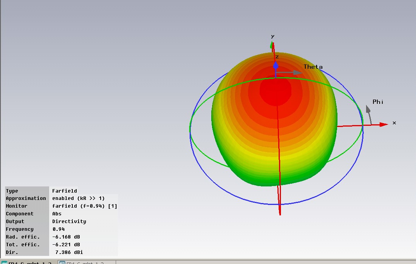Click the x axis label
The height and width of the screenshot is (264, 416).
point(394,123)
